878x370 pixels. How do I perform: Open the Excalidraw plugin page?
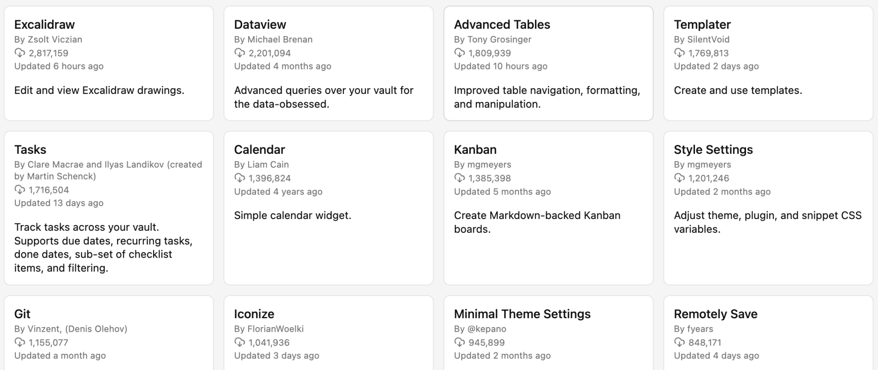point(45,24)
